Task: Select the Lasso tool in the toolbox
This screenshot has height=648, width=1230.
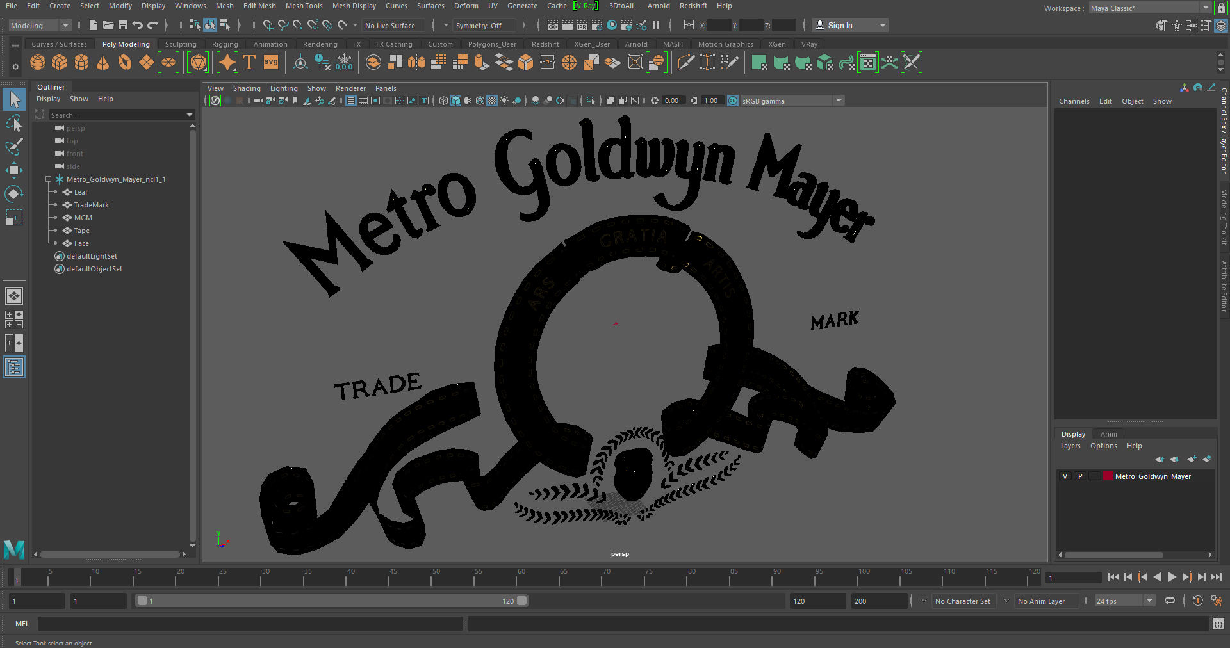Action: [x=13, y=123]
